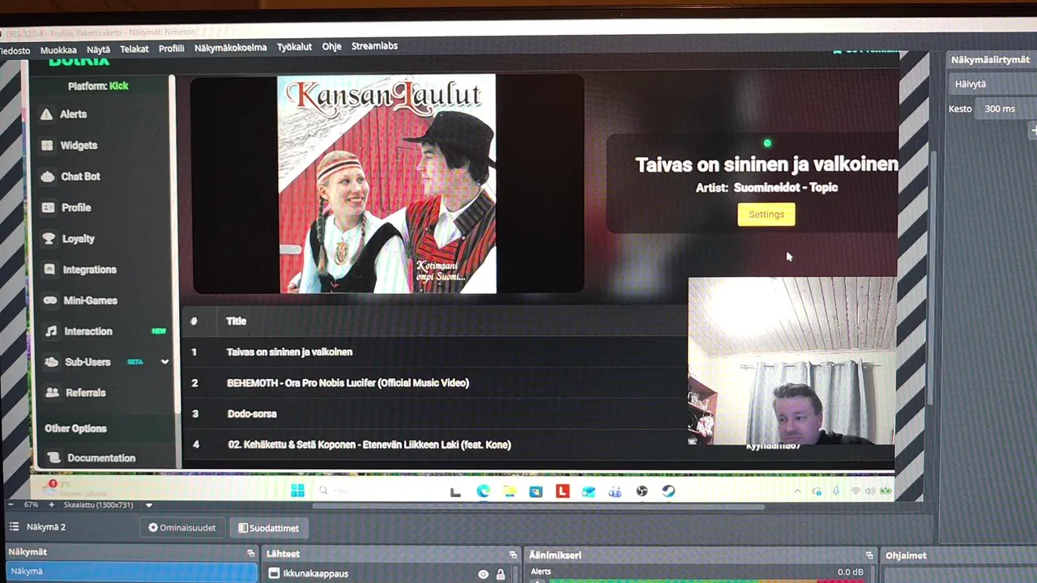This screenshot has width=1037, height=583.
Task: Open the Häivytä transition dropdown
Action: click(993, 84)
